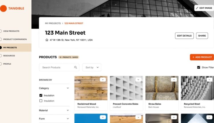Open the Sort by dropdown
Image resolution: width=214 pixels, height=123 pixels.
(x=92, y=67)
